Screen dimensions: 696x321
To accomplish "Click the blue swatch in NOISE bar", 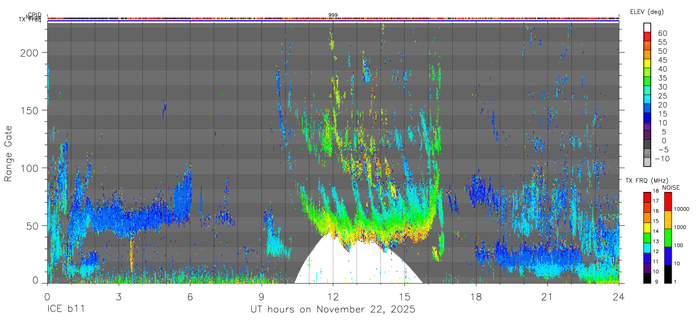I will coord(668,256).
